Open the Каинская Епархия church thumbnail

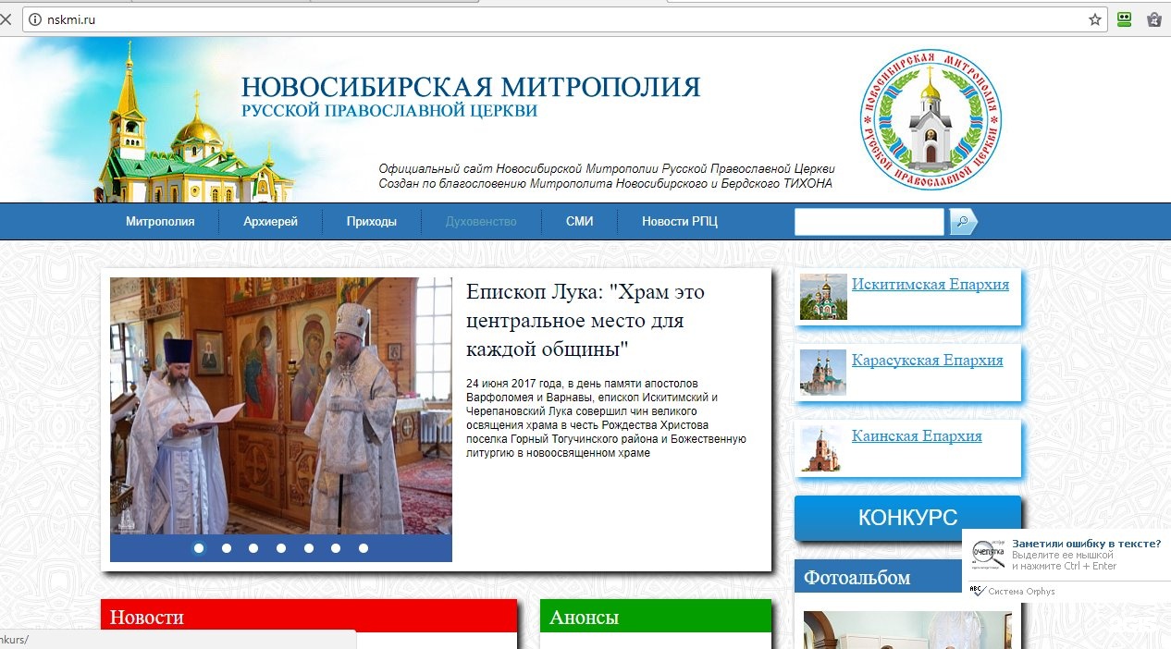point(822,448)
